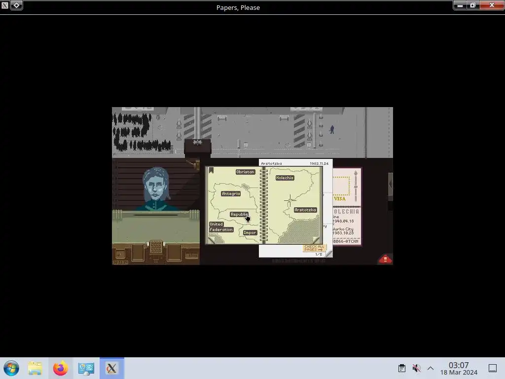Open the window menu icon in title bar
Image resolution: width=505 pixels, height=379 pixels.
(5, 5)
